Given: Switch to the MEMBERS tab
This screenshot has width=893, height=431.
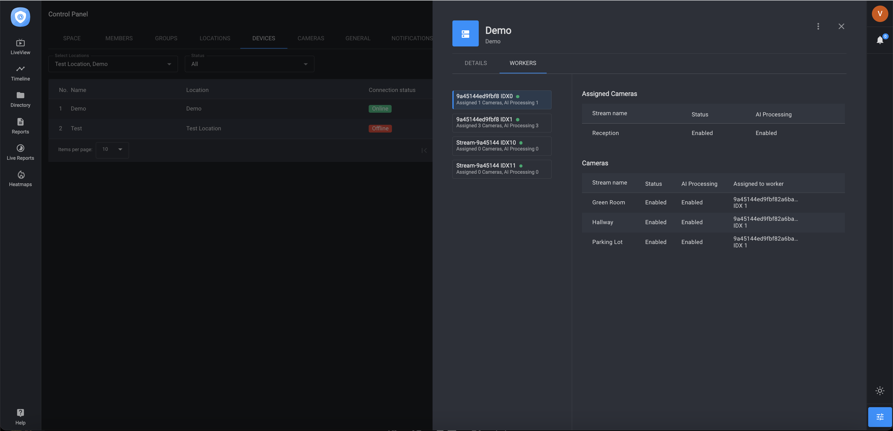Looking at the screenshot, I should coord(119,38).
